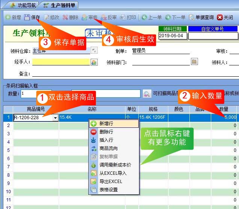Click the 单位 column header

point(132,109)
